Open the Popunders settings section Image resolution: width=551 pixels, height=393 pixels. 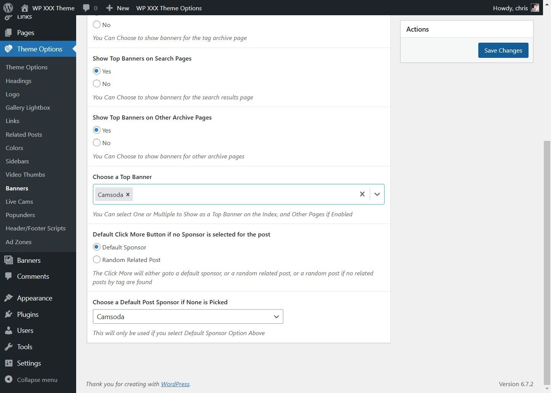click(x=20, y=215)
